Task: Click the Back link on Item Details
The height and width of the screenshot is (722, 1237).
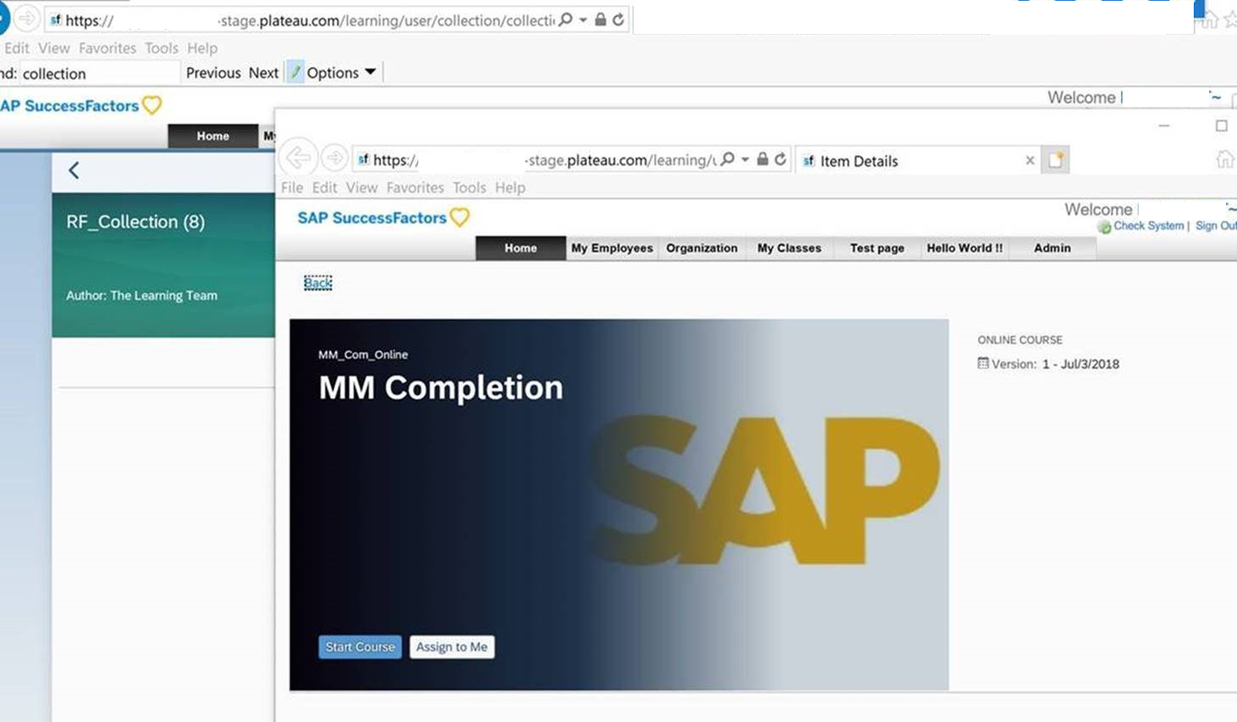Action: point(318,283)
